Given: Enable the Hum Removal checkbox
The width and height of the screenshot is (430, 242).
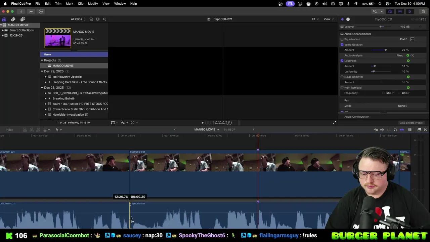Looking at the screenshot, I should (x=342, y=88).
